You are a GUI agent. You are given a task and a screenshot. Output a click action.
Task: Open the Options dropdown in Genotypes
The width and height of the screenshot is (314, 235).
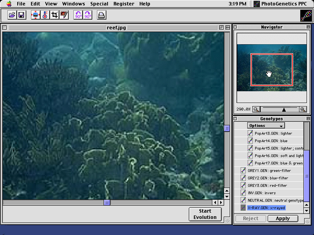pos(266,126)
